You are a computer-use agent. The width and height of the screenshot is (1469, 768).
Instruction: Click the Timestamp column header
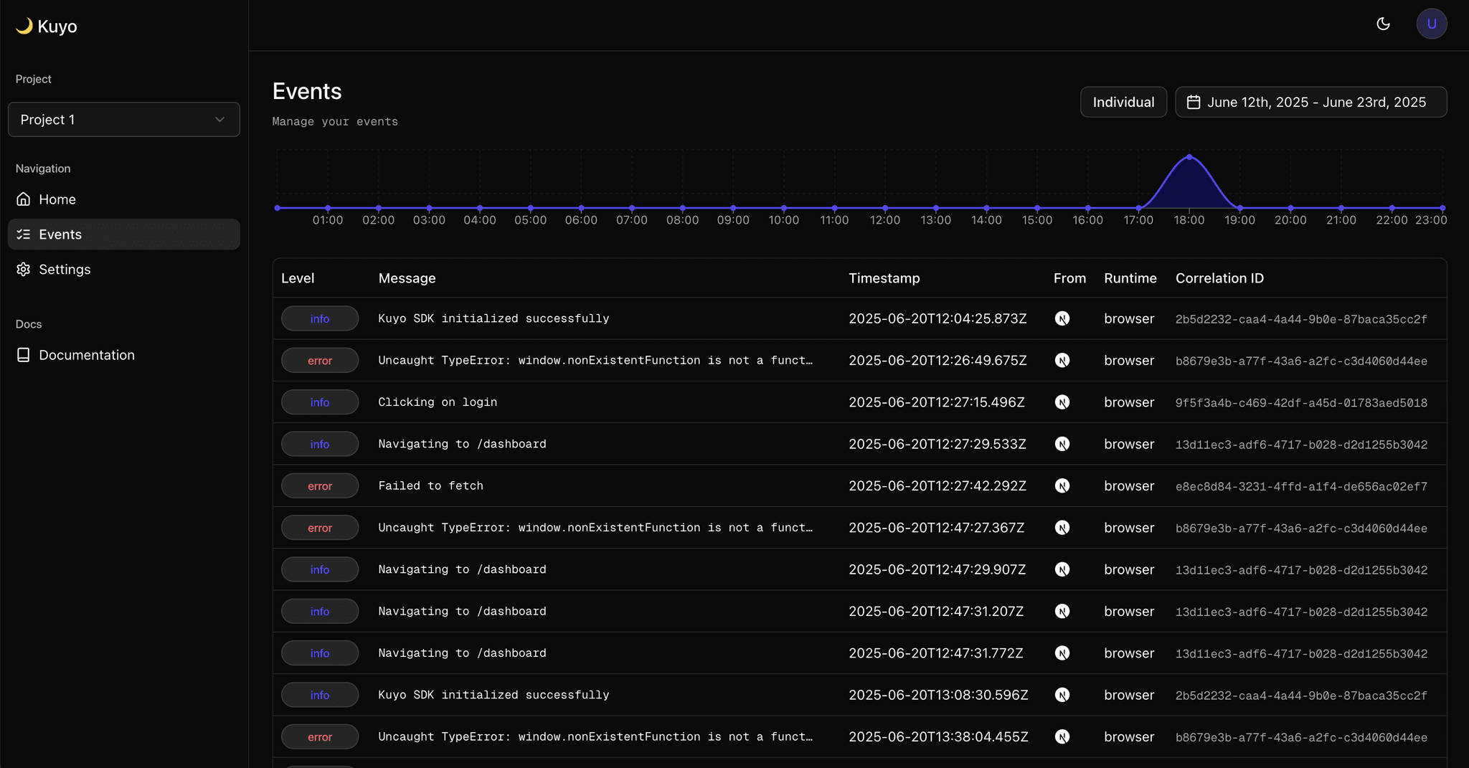click(x=884, y=278)
